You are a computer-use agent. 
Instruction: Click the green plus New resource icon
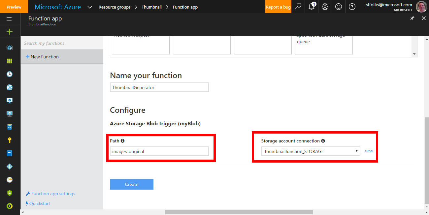click(10, 32)
